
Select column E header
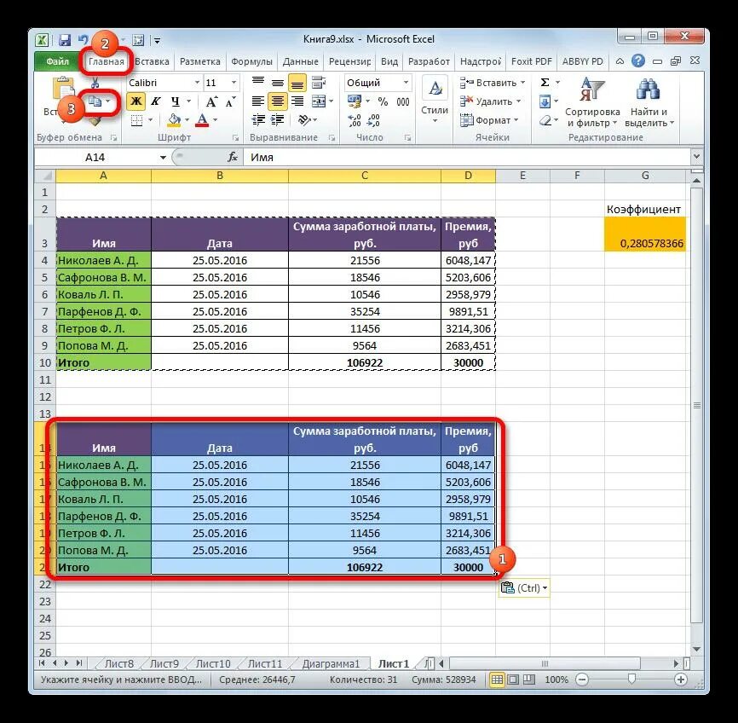(x=522, y=176)
